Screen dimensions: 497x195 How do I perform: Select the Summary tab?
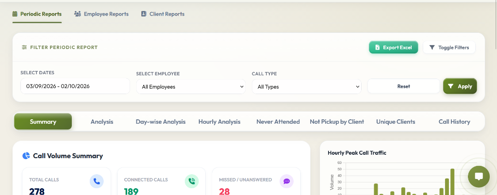click(x=43, y=122)
